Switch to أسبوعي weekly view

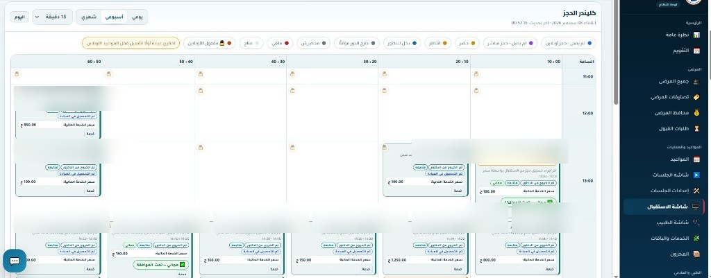click(x=115, y=17)
